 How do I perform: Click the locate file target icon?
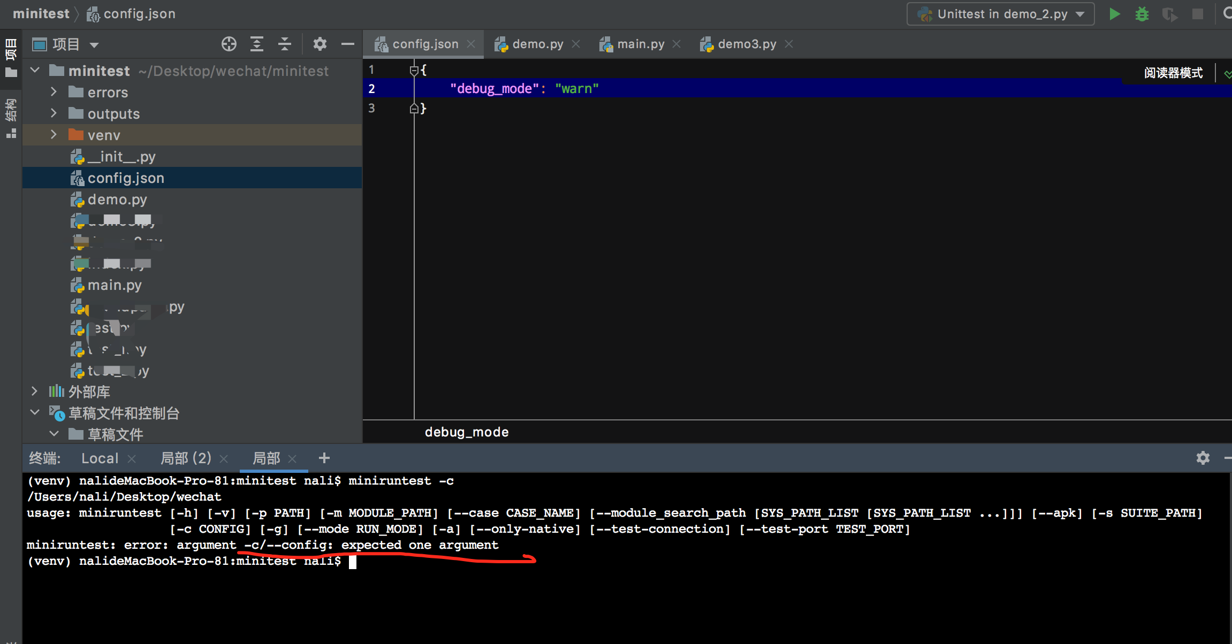point(229,44)
